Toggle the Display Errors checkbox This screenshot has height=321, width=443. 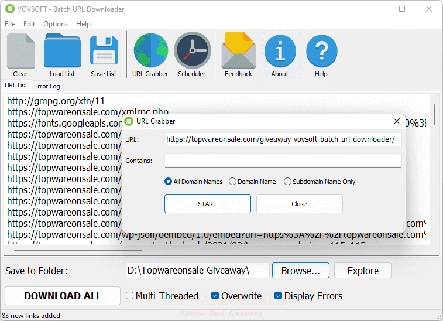pyautogui.click(x=279, y=296)
